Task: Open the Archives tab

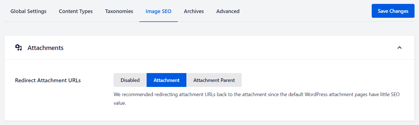Action: [194, 11]
